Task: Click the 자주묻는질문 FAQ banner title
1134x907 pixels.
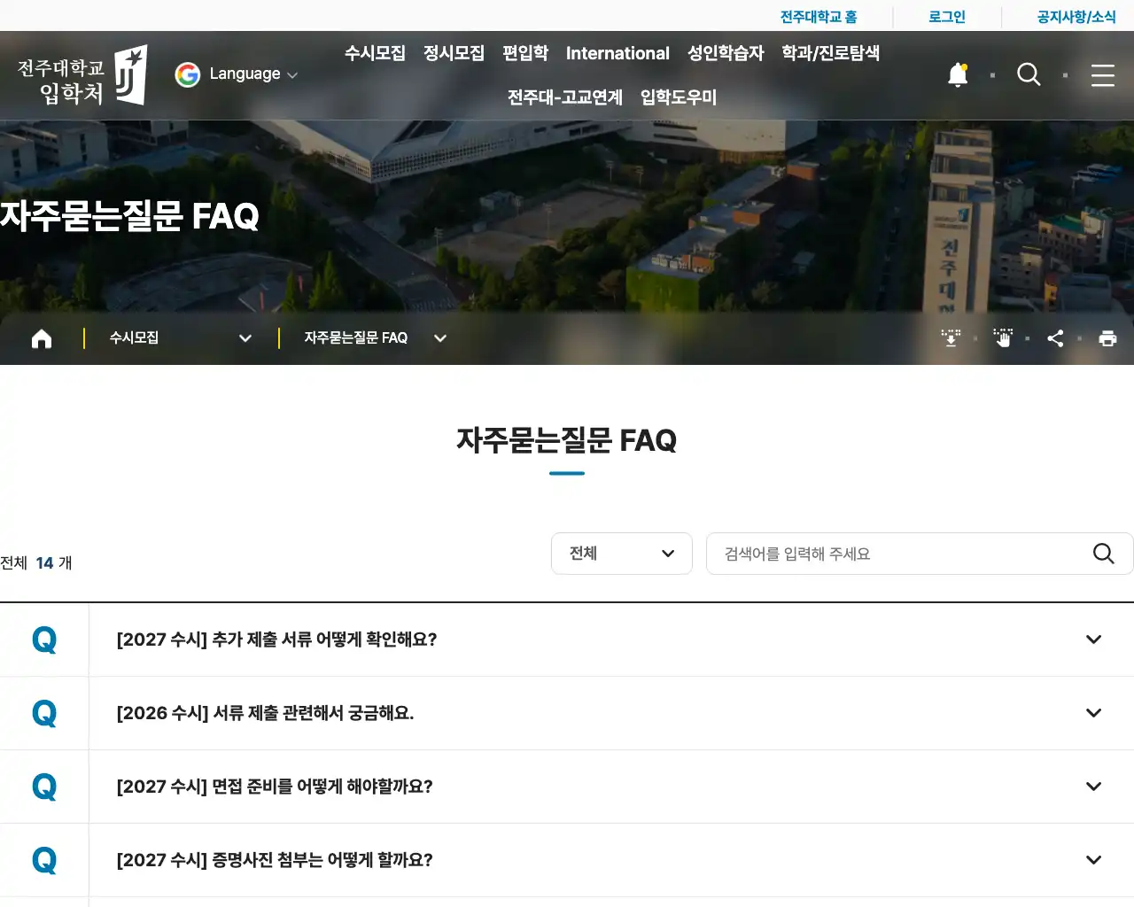Action: [x=129, y=216]
